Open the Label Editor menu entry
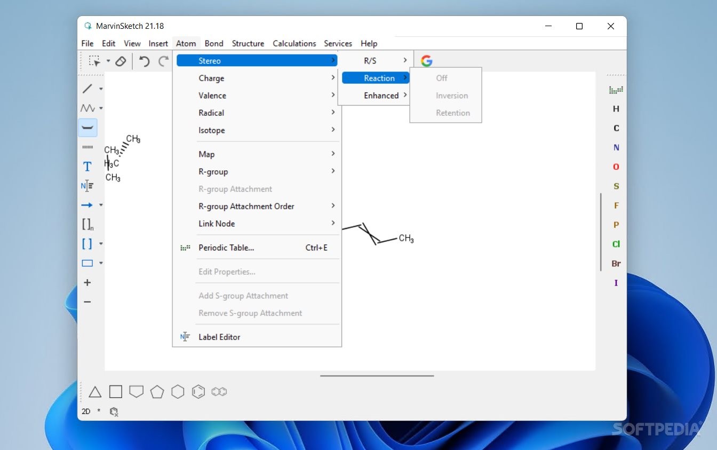The width and height of the screenshot is (717, 450). click(x=258, y=337)
